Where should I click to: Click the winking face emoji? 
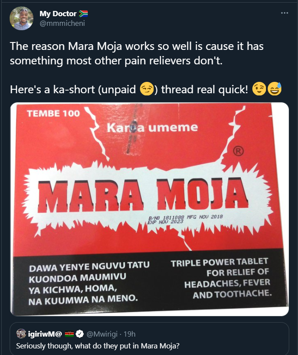tap(259, 89)
